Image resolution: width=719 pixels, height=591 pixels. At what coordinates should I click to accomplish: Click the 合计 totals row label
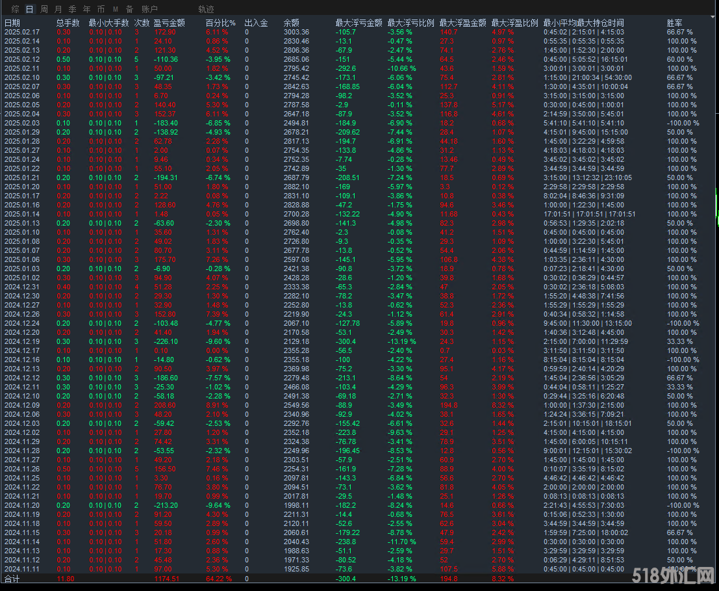pos(12,579)
